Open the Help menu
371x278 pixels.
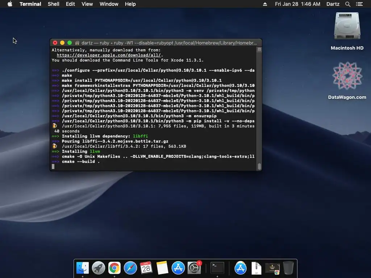130,4
